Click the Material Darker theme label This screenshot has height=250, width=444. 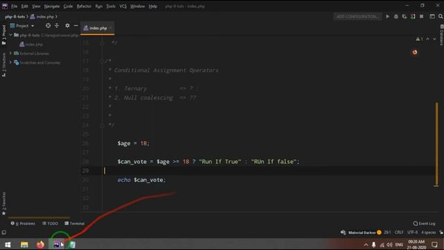[x=361, y=233]
